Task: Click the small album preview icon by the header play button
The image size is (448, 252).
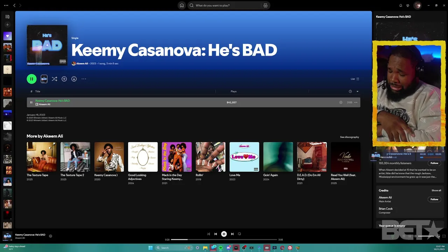Action: coord(44,79)
